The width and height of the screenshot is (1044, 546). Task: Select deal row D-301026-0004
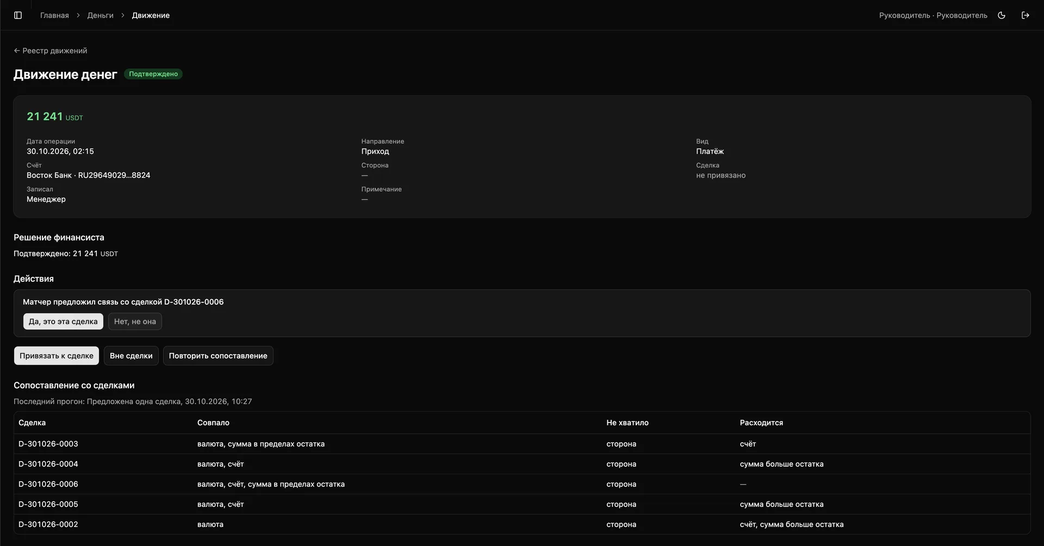pos(522,464)
